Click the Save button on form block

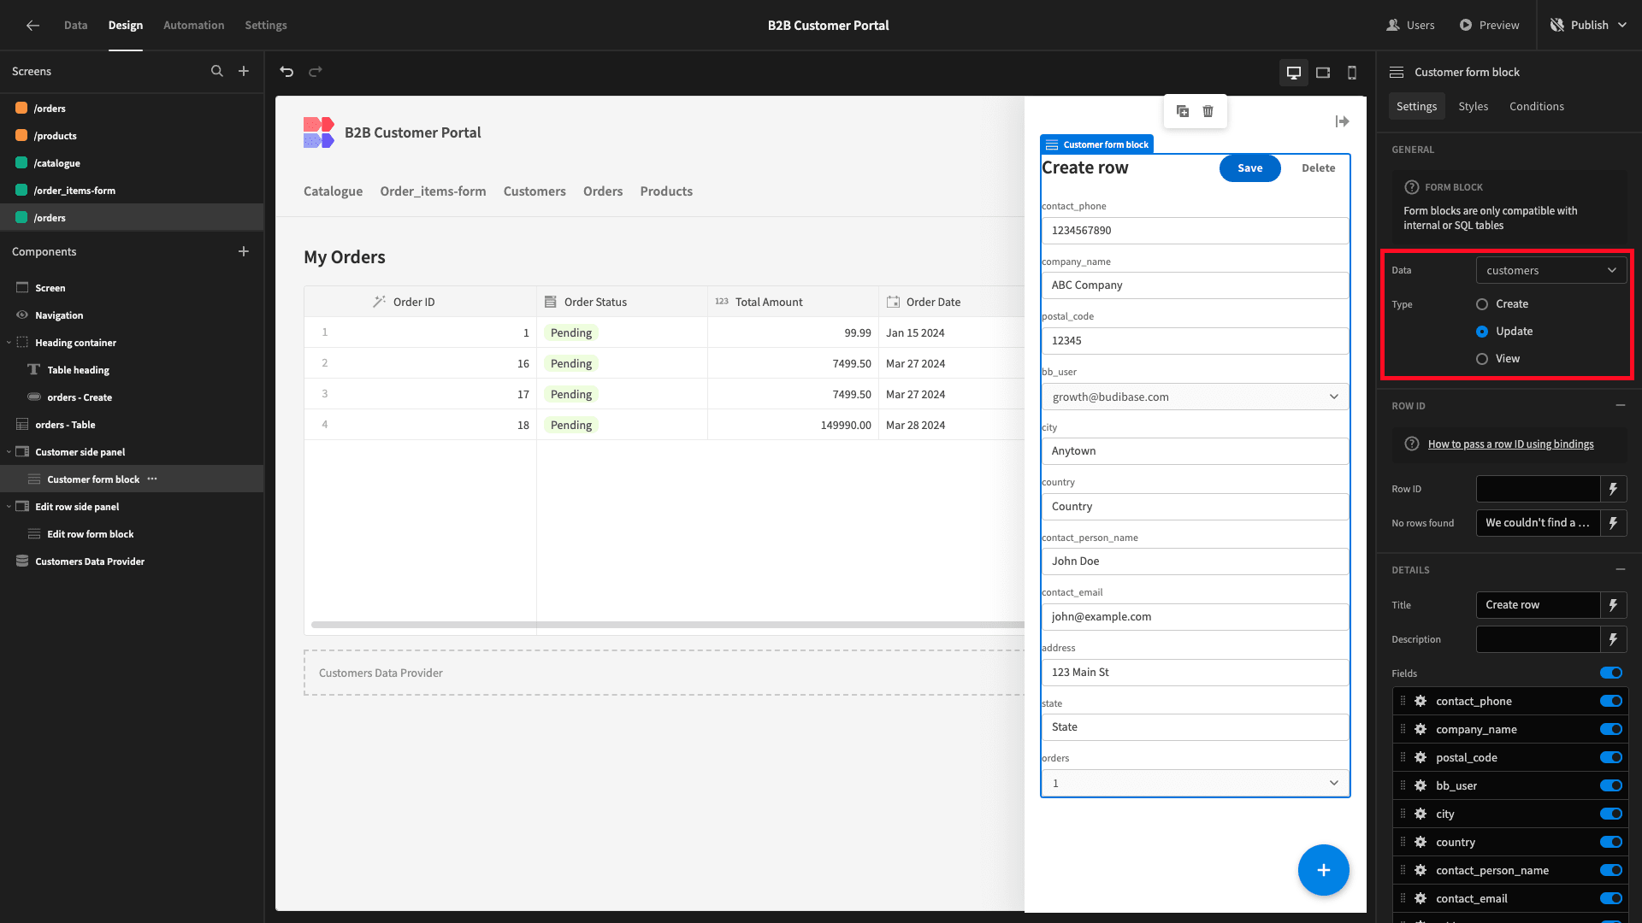1250,168
